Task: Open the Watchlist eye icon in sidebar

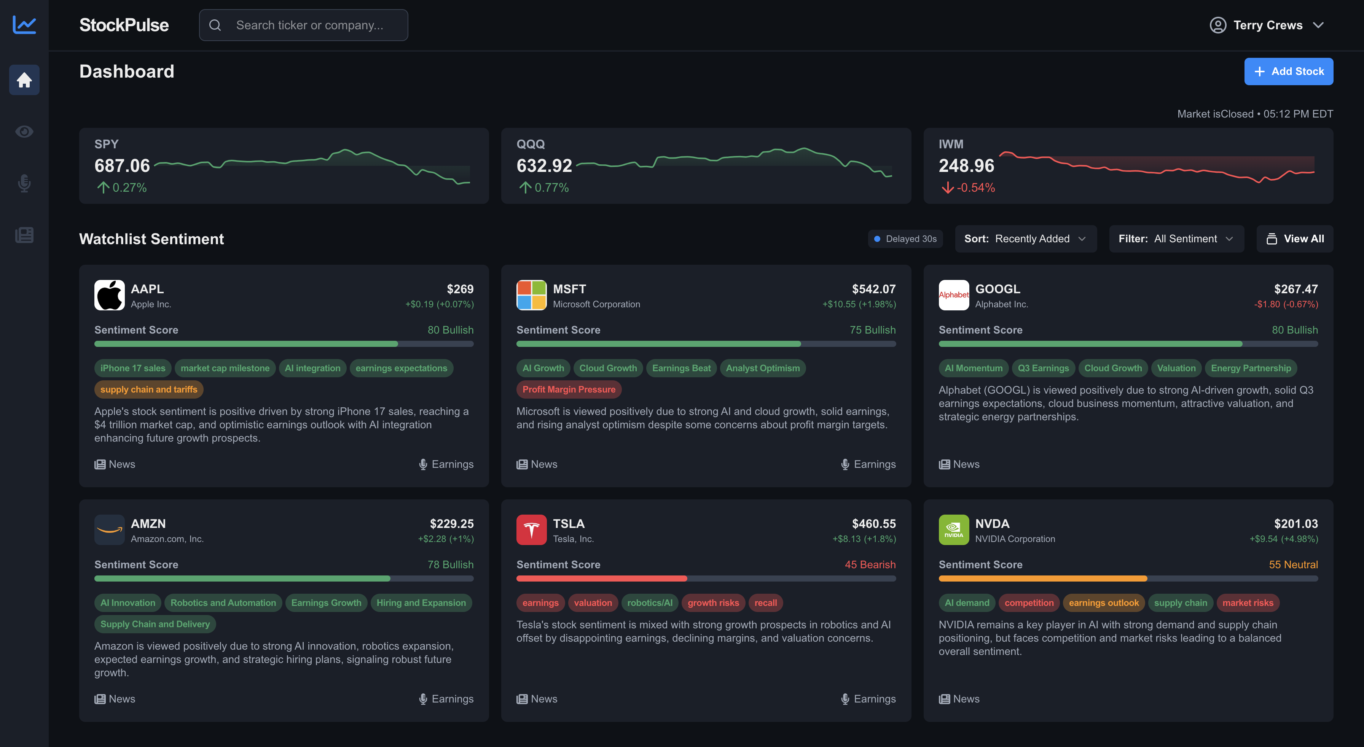Action: [x=24, y=132]
